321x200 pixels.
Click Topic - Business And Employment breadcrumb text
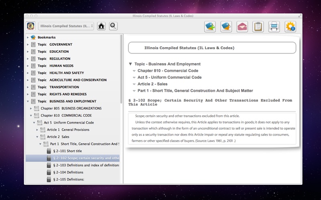(167, 64)
